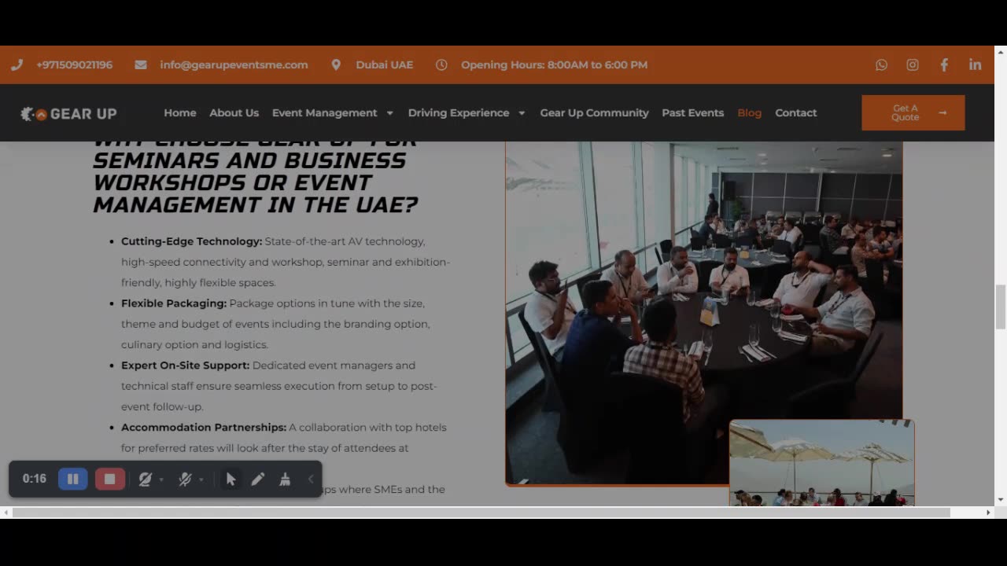Open the Facebook social icon
Screen dimensions: 1007x566
(944, 65)
